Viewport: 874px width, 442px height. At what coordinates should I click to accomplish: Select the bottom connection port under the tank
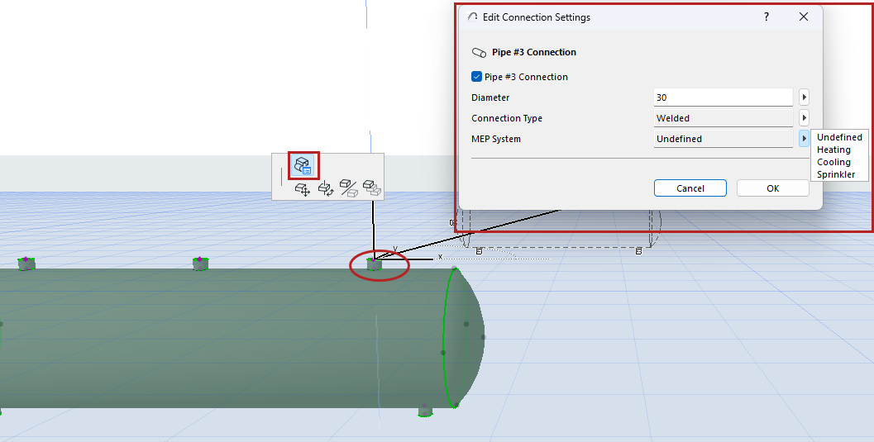click(x=425, y=411)
